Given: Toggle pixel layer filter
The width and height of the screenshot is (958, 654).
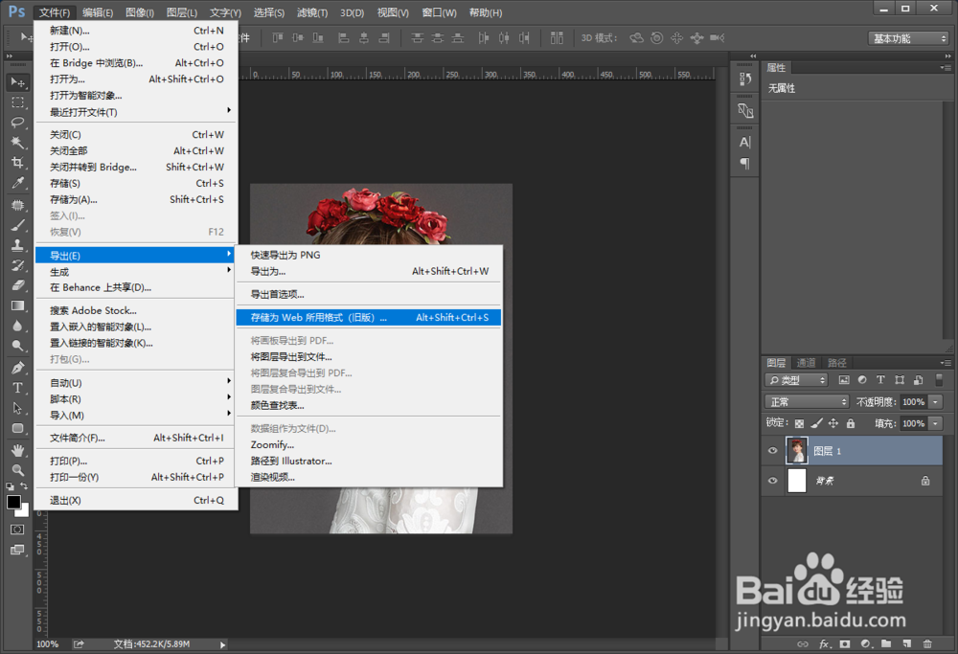Looking at the screenshot, I should [844, 380].
